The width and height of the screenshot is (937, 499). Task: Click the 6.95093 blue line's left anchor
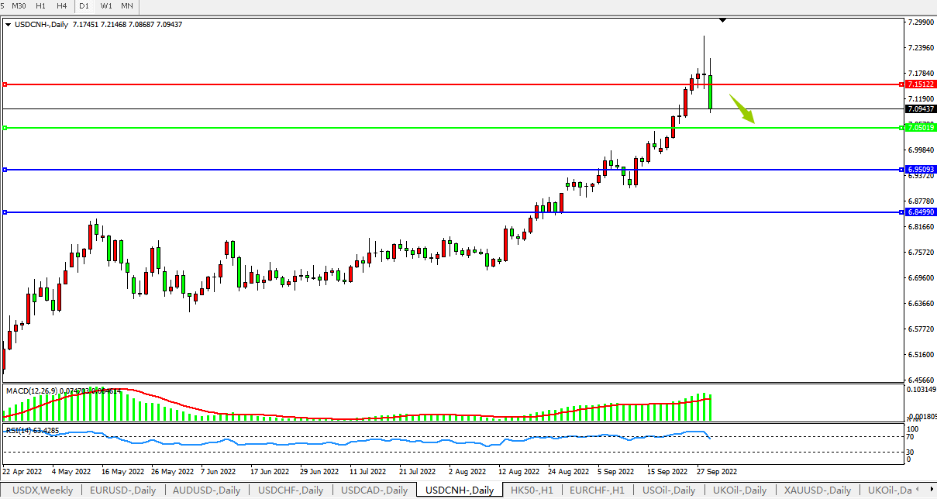coord(5,170)
